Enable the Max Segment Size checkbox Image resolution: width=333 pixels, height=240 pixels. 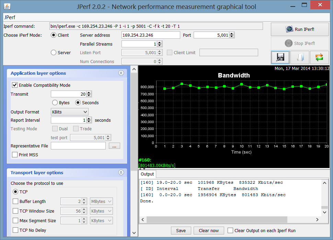[15, 221]
